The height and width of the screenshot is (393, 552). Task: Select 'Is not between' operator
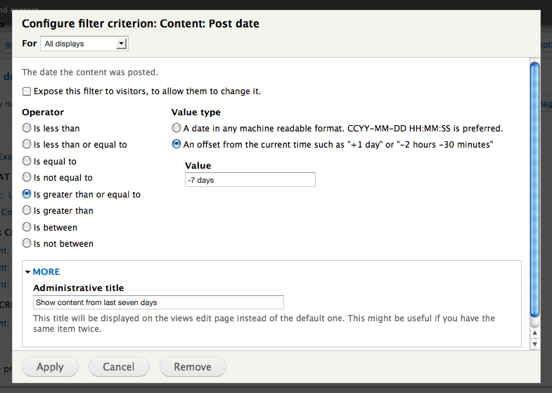point(27,244)
